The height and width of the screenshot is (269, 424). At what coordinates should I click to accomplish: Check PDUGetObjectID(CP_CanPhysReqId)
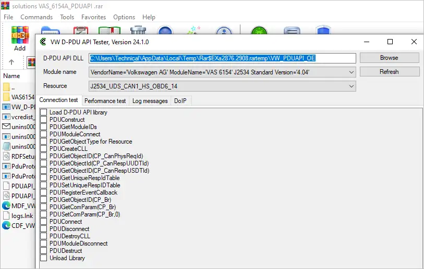pyautogui.click(x=43, y=156)
